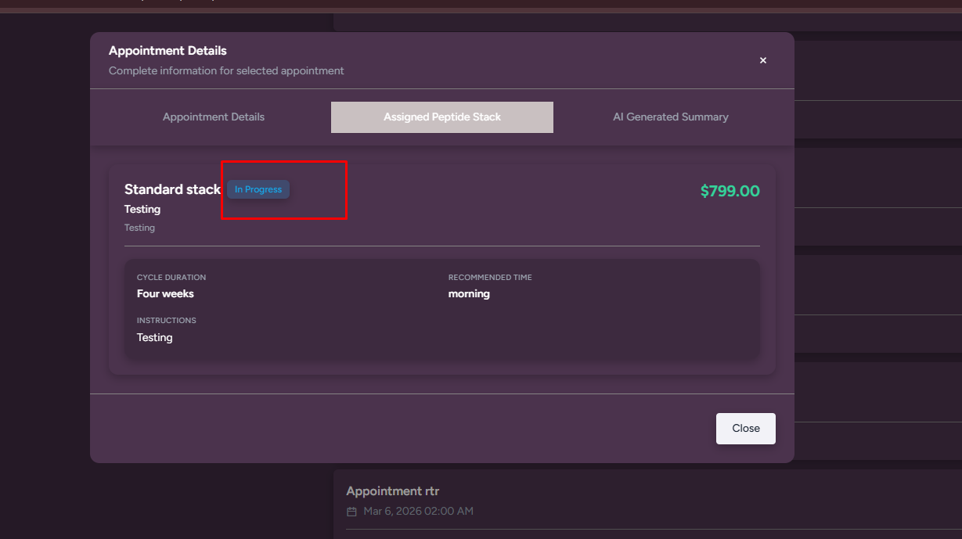
Task: Switch to the Appointment Details tab
Action: click(214, 117)
